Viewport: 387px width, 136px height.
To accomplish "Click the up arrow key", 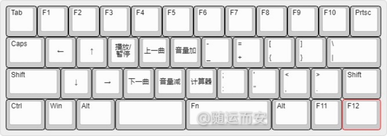I will [x=92, y=52].
